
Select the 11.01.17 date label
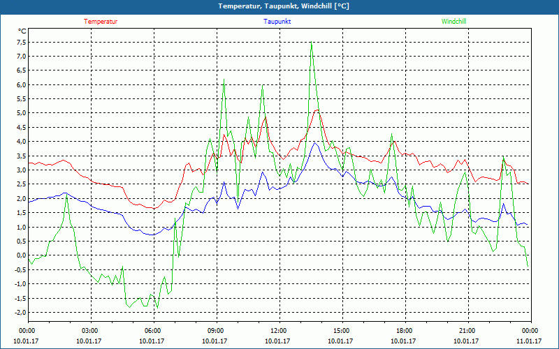[529, 341]
